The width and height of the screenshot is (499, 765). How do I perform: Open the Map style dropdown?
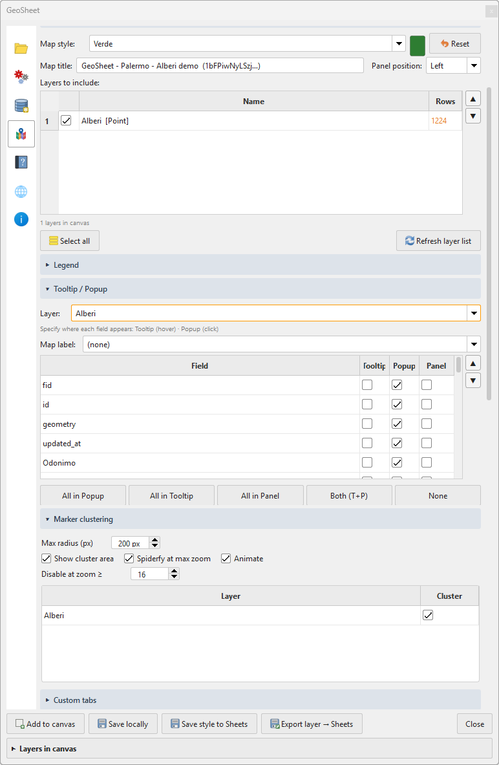click(399, 43)
